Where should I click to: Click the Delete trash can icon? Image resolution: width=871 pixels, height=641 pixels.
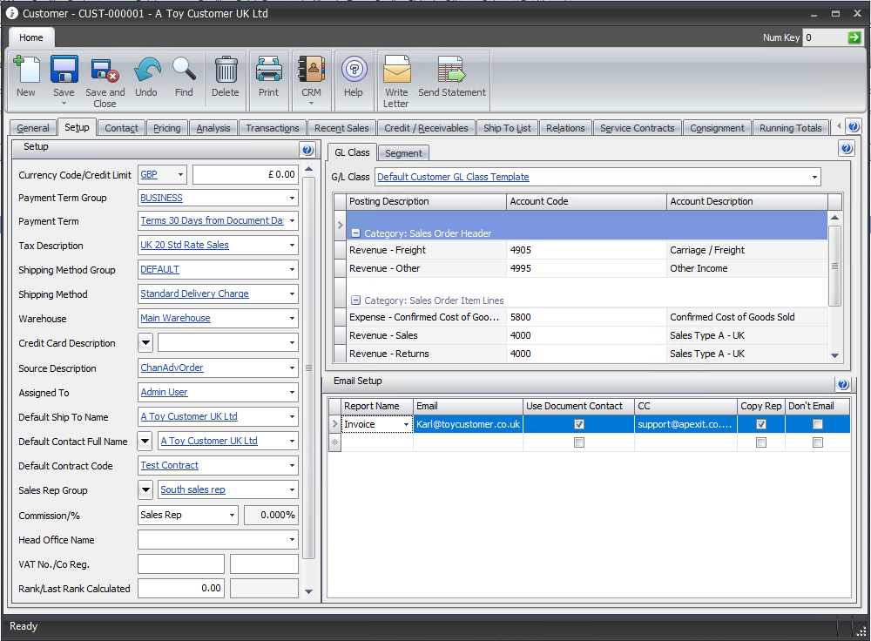point(225,70)
